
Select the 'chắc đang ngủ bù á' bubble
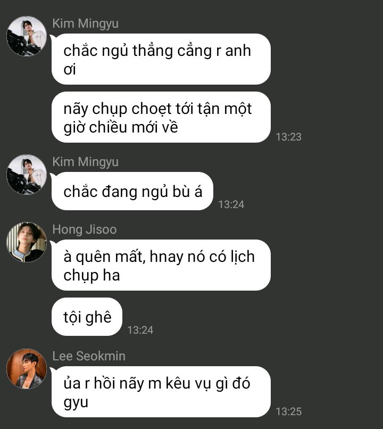pos(132,191)
